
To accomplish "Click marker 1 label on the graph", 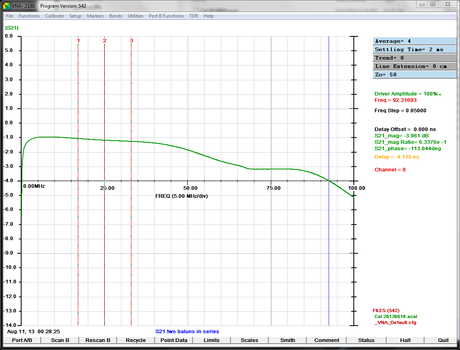I will (78, 41).
